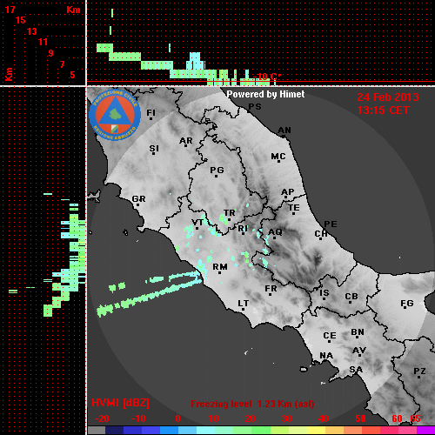Click the LT city label on map

[x=243, y=304]
